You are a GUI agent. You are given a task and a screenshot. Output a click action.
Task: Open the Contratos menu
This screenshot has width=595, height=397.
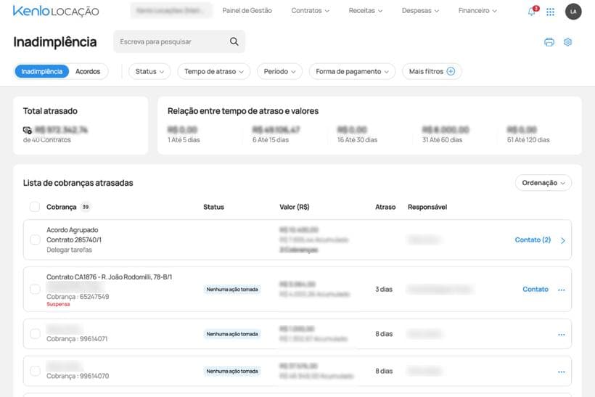(310, 11)
